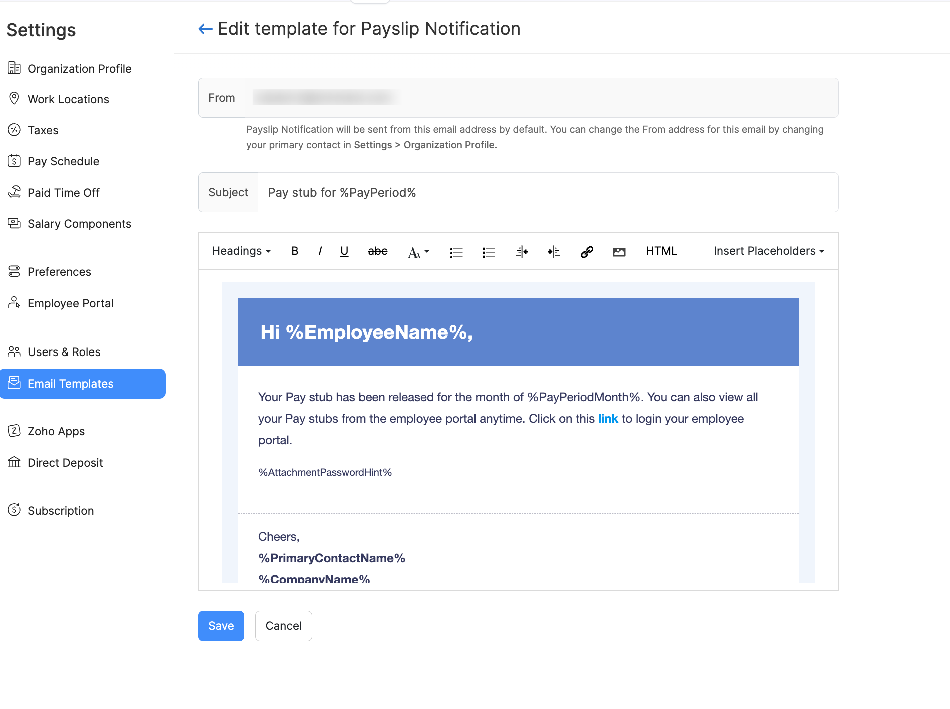
Task: Switch to HTML editing mode
Action: tap(661, 251)
